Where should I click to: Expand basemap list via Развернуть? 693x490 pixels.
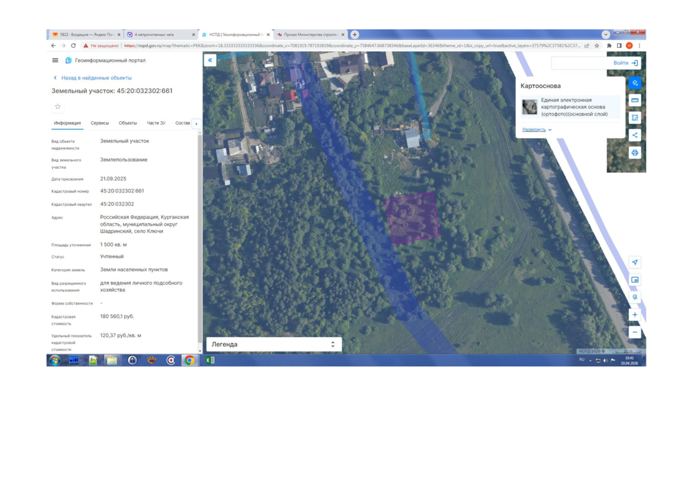536,130
